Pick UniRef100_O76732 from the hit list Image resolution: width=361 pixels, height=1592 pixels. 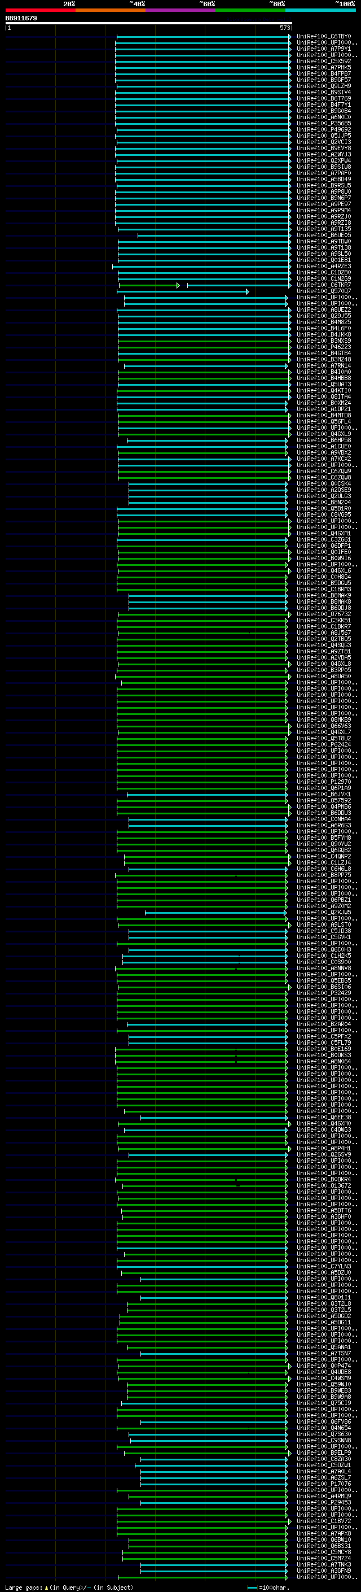pos(323,614)
